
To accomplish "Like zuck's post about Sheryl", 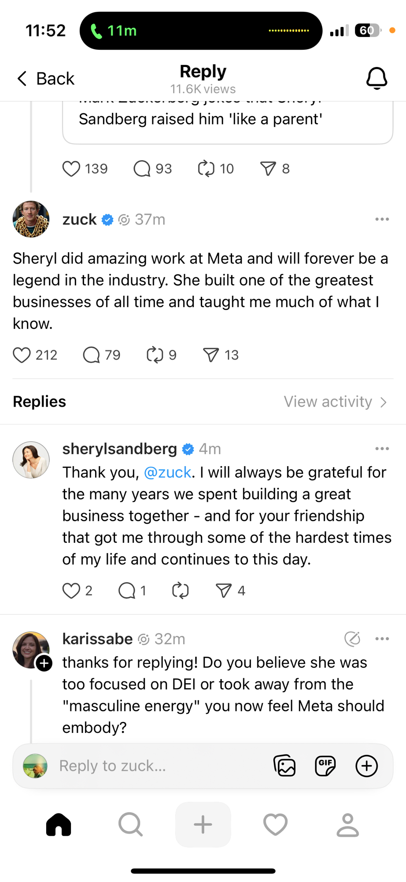I will click(x=22, y=355).
